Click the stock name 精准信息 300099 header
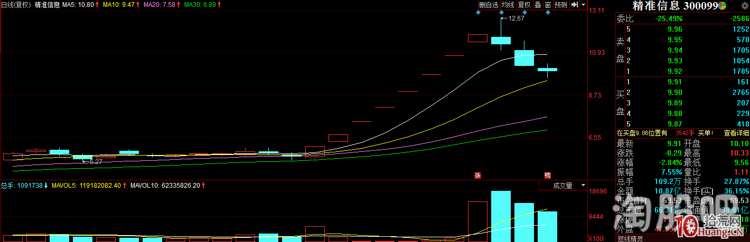The width and height of the screenshot is (750, 242). (x=675, y=6)
